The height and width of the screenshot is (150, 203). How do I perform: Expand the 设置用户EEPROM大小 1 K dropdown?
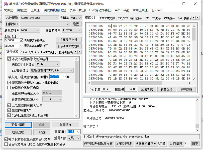click(60, 99)
